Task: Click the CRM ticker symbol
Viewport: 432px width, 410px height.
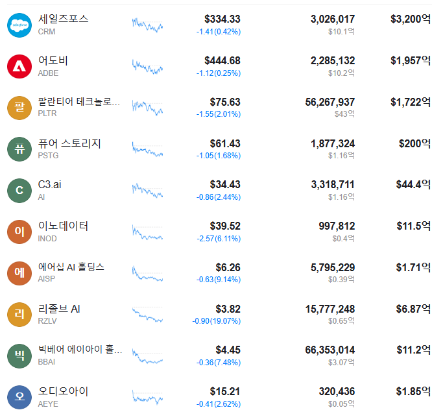Action: 47,32
